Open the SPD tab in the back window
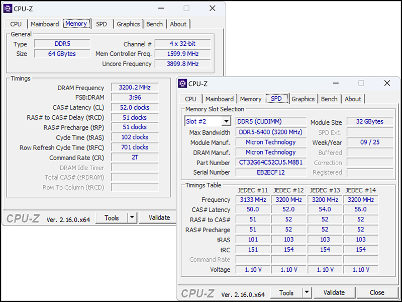Viewport: 402px width, 302px height. pyautogui.click(x=102, y=24)
